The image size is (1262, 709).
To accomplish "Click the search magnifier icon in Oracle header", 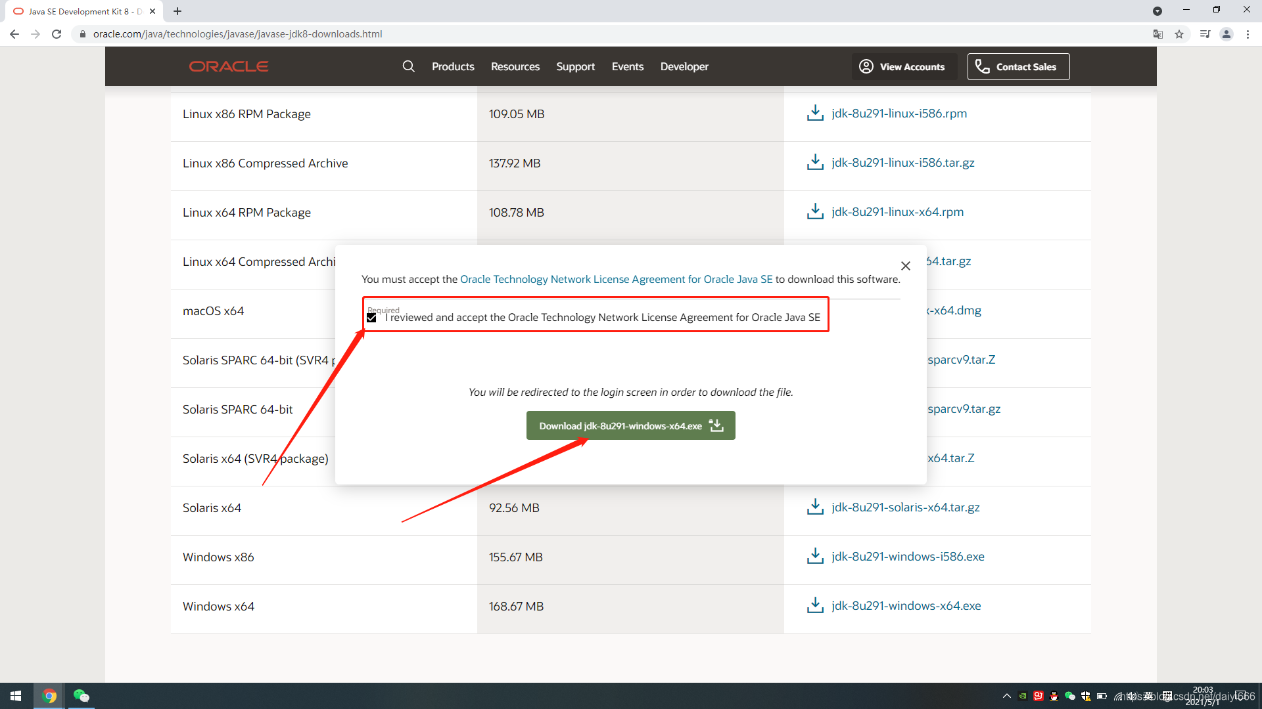I will click(408, 66).
